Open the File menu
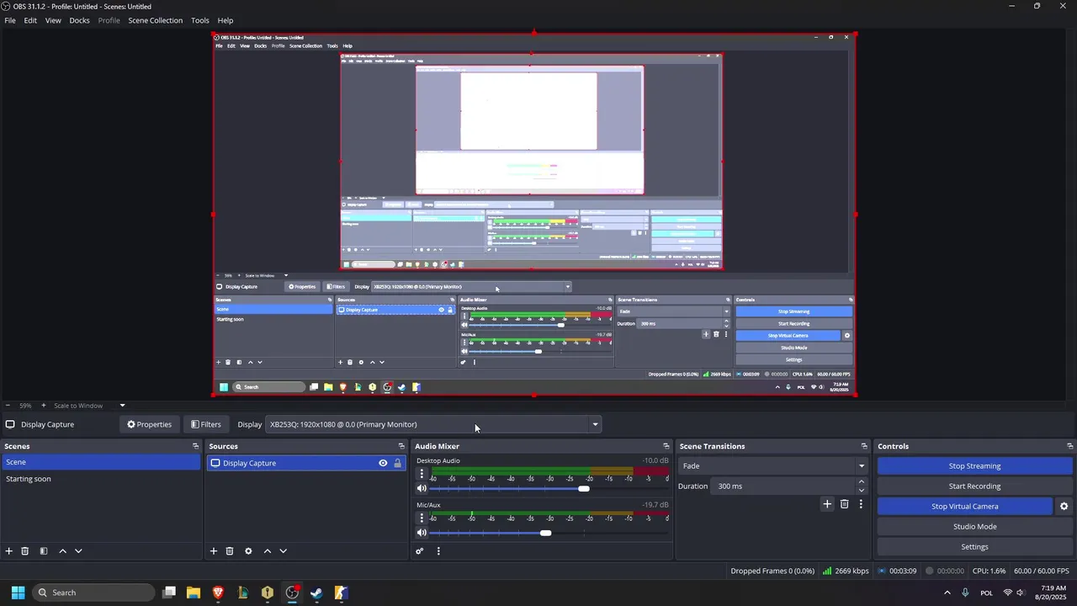The height and width of the screenshot is (606, 1077). (x=10, y=20)
